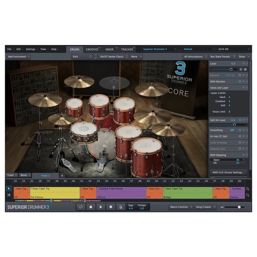
Task: Click the ghosted unloaded cymbal slot
Action: (114, 83)
